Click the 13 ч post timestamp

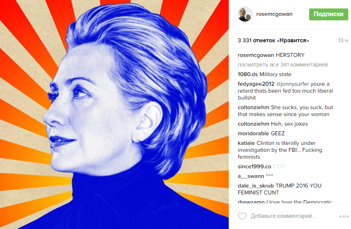(x=343, y=40)
